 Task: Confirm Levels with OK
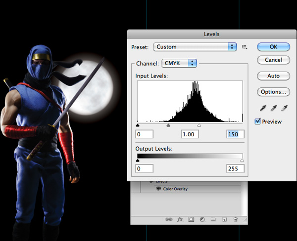point(274,47)
